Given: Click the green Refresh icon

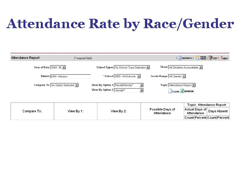Looking at the screenshot, I should point(182,91).
